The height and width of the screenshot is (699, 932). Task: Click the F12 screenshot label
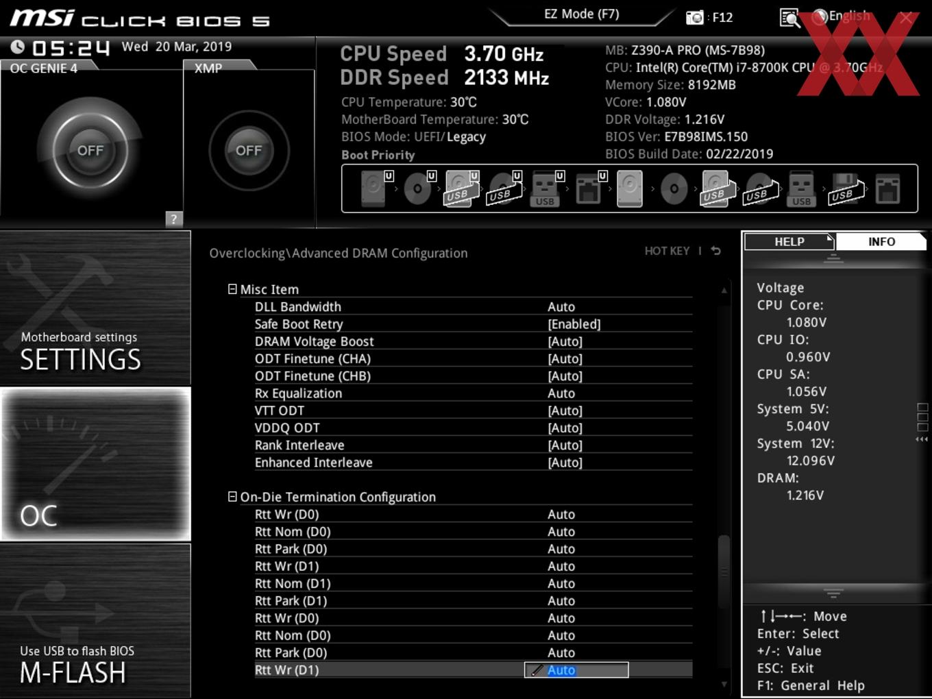[x=722, y=17]
